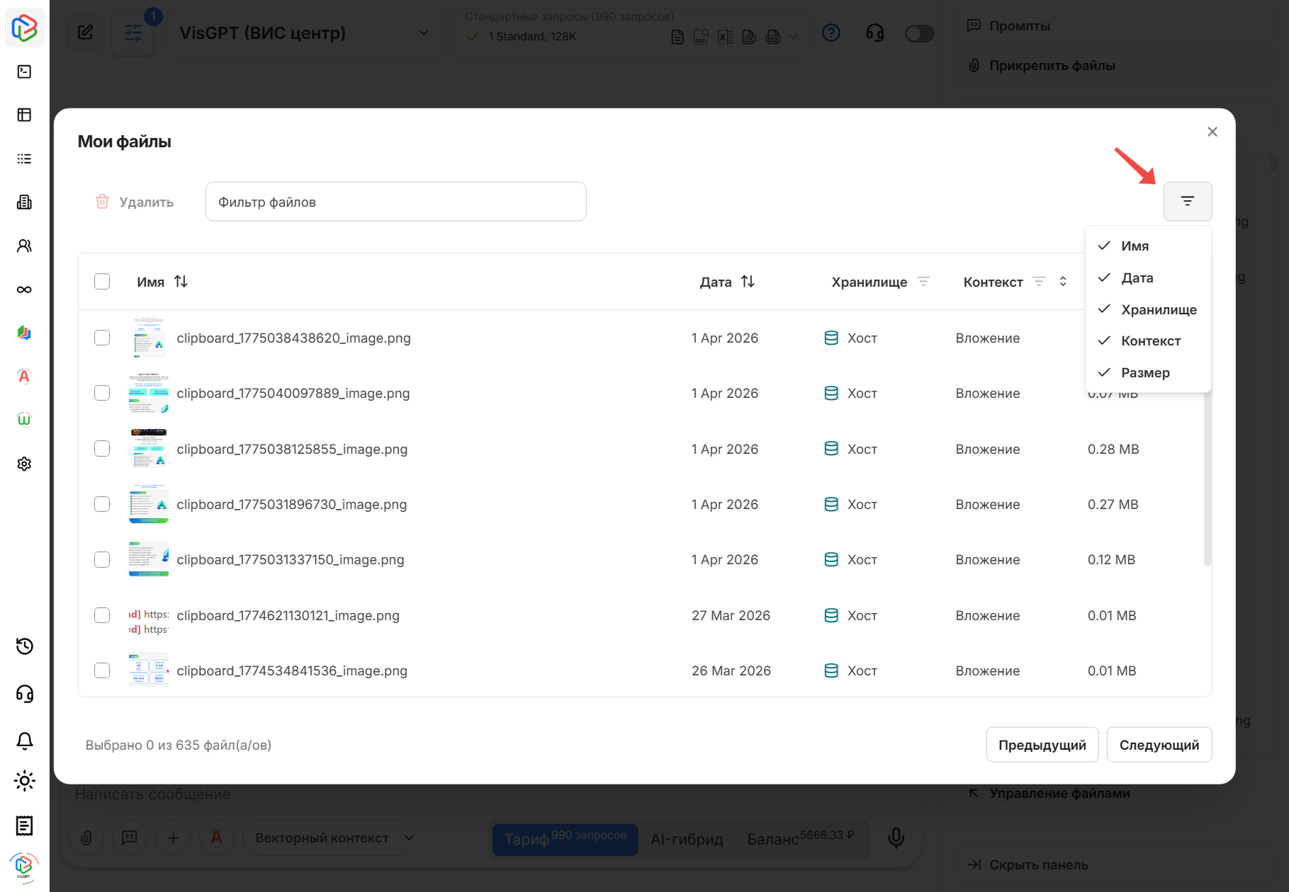Click the column visibility filter icon button
The height and width of the screenshot is (892, 1289).
pyautogui.click(x=1187, y=202)
